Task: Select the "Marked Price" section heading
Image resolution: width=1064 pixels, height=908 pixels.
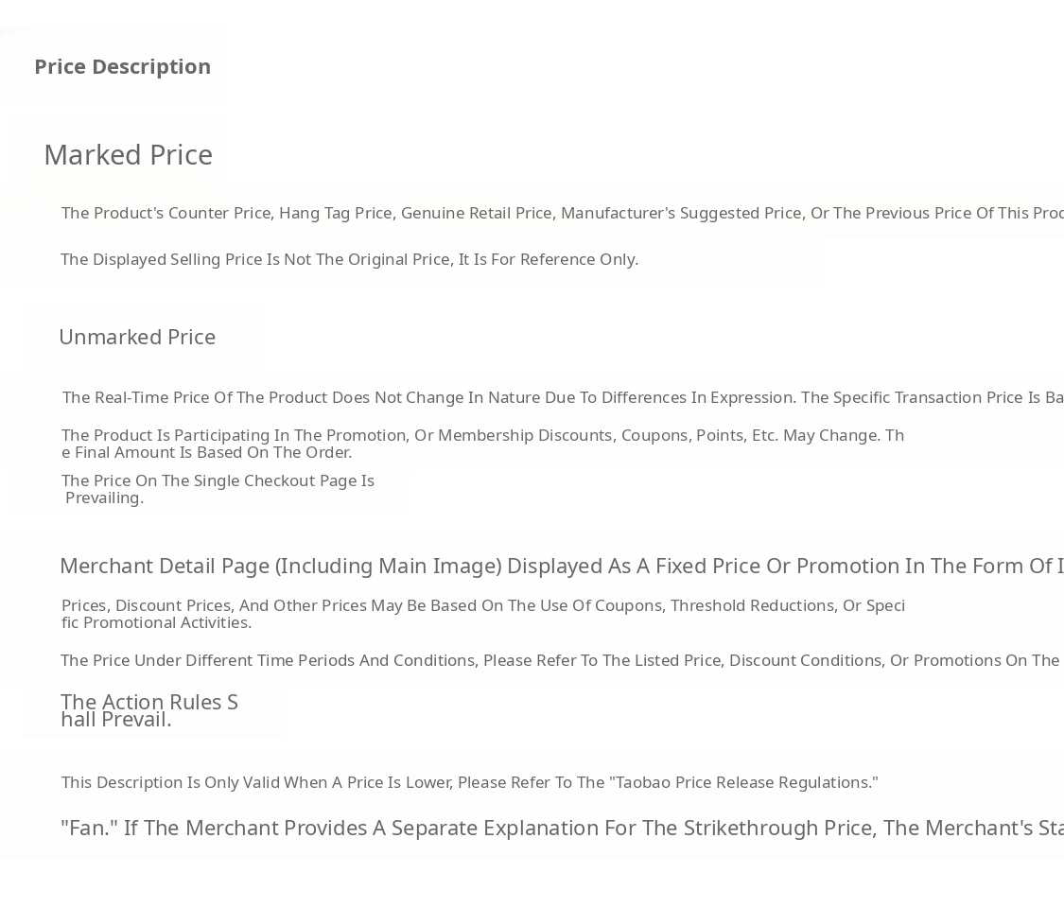Action: pyautogui.click(x=128, y=154)
